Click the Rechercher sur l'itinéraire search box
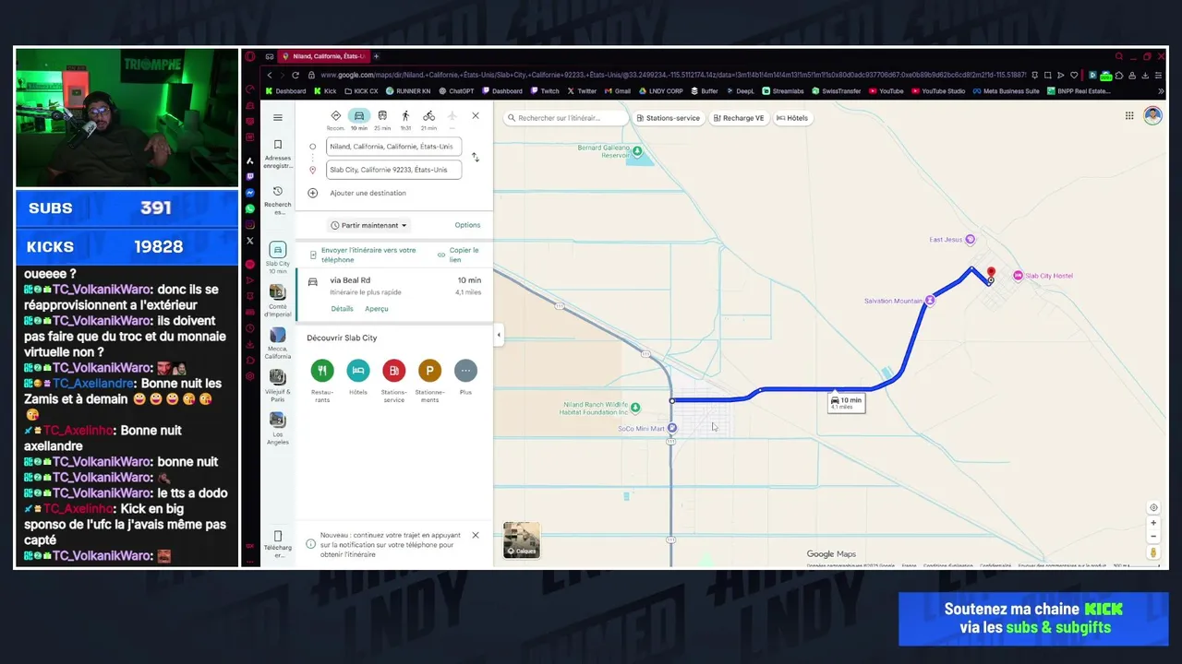The image size is (1182, 664). (566, 118)
